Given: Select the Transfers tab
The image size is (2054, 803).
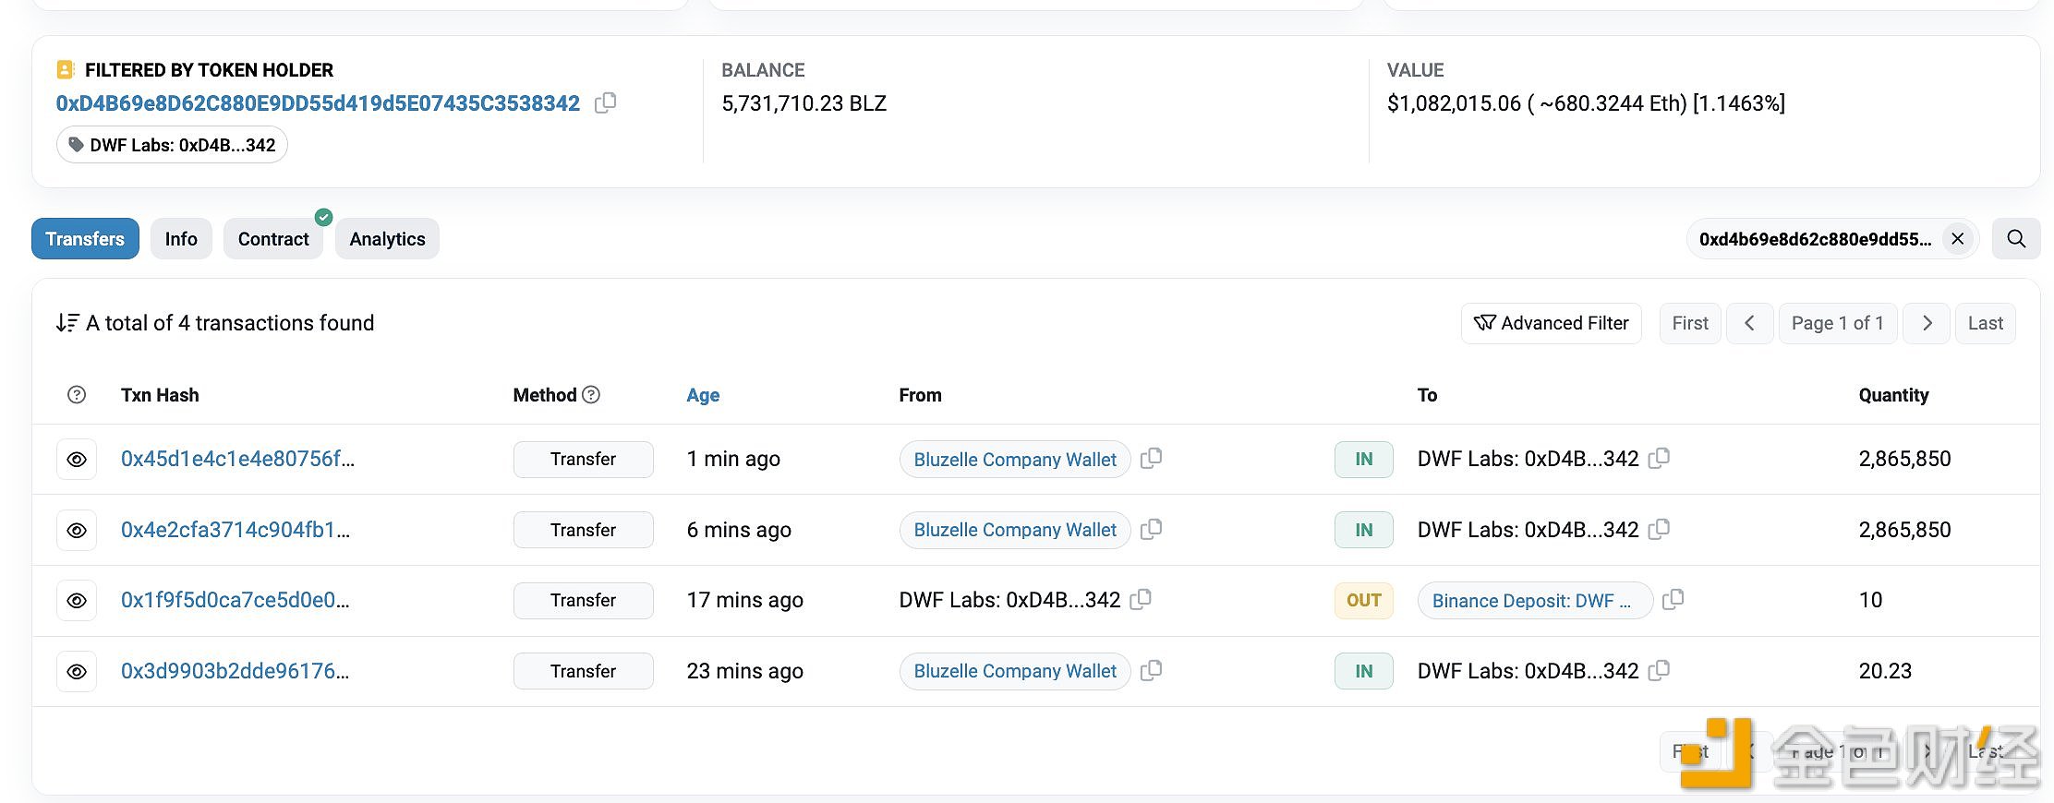Looking at the screenshot, I should 85,239.
